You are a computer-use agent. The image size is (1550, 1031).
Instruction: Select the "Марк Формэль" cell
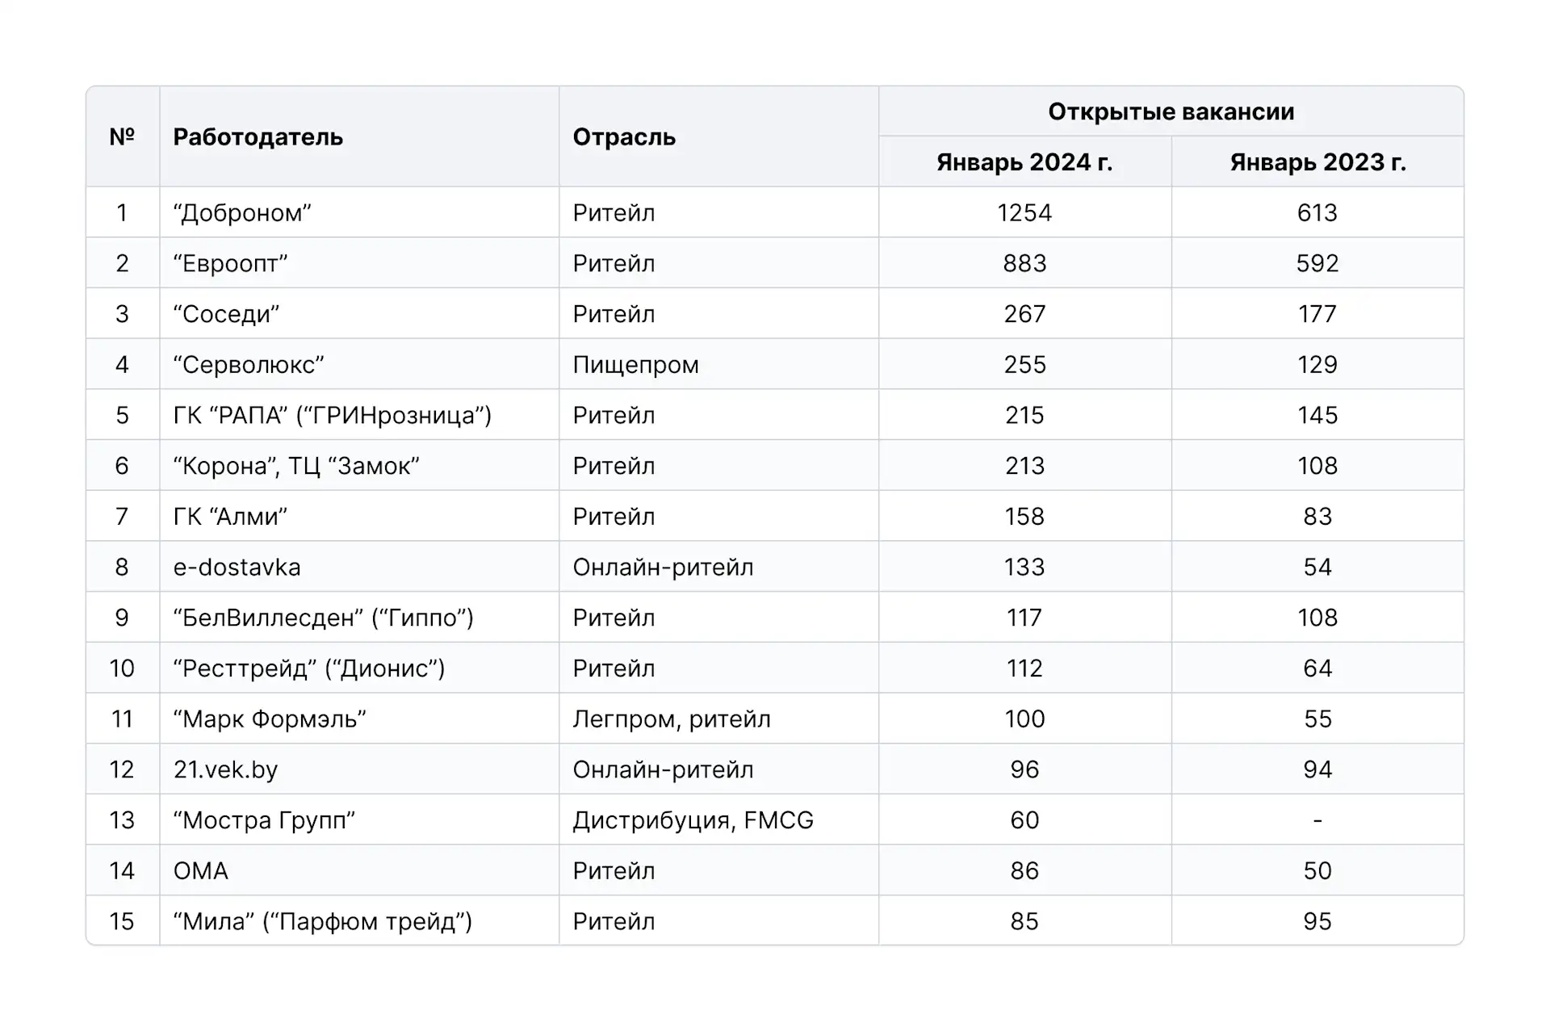pos(270,719)
